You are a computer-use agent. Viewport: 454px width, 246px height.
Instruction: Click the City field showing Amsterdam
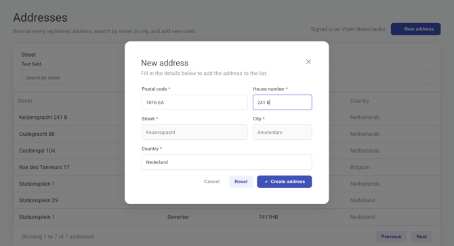(x=283, y=132)
